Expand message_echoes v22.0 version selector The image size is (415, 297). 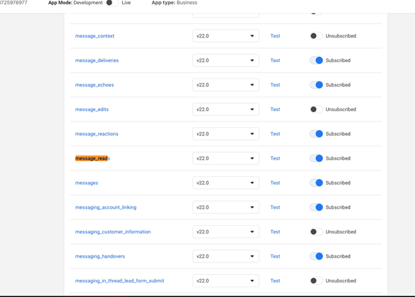(226, 85)
